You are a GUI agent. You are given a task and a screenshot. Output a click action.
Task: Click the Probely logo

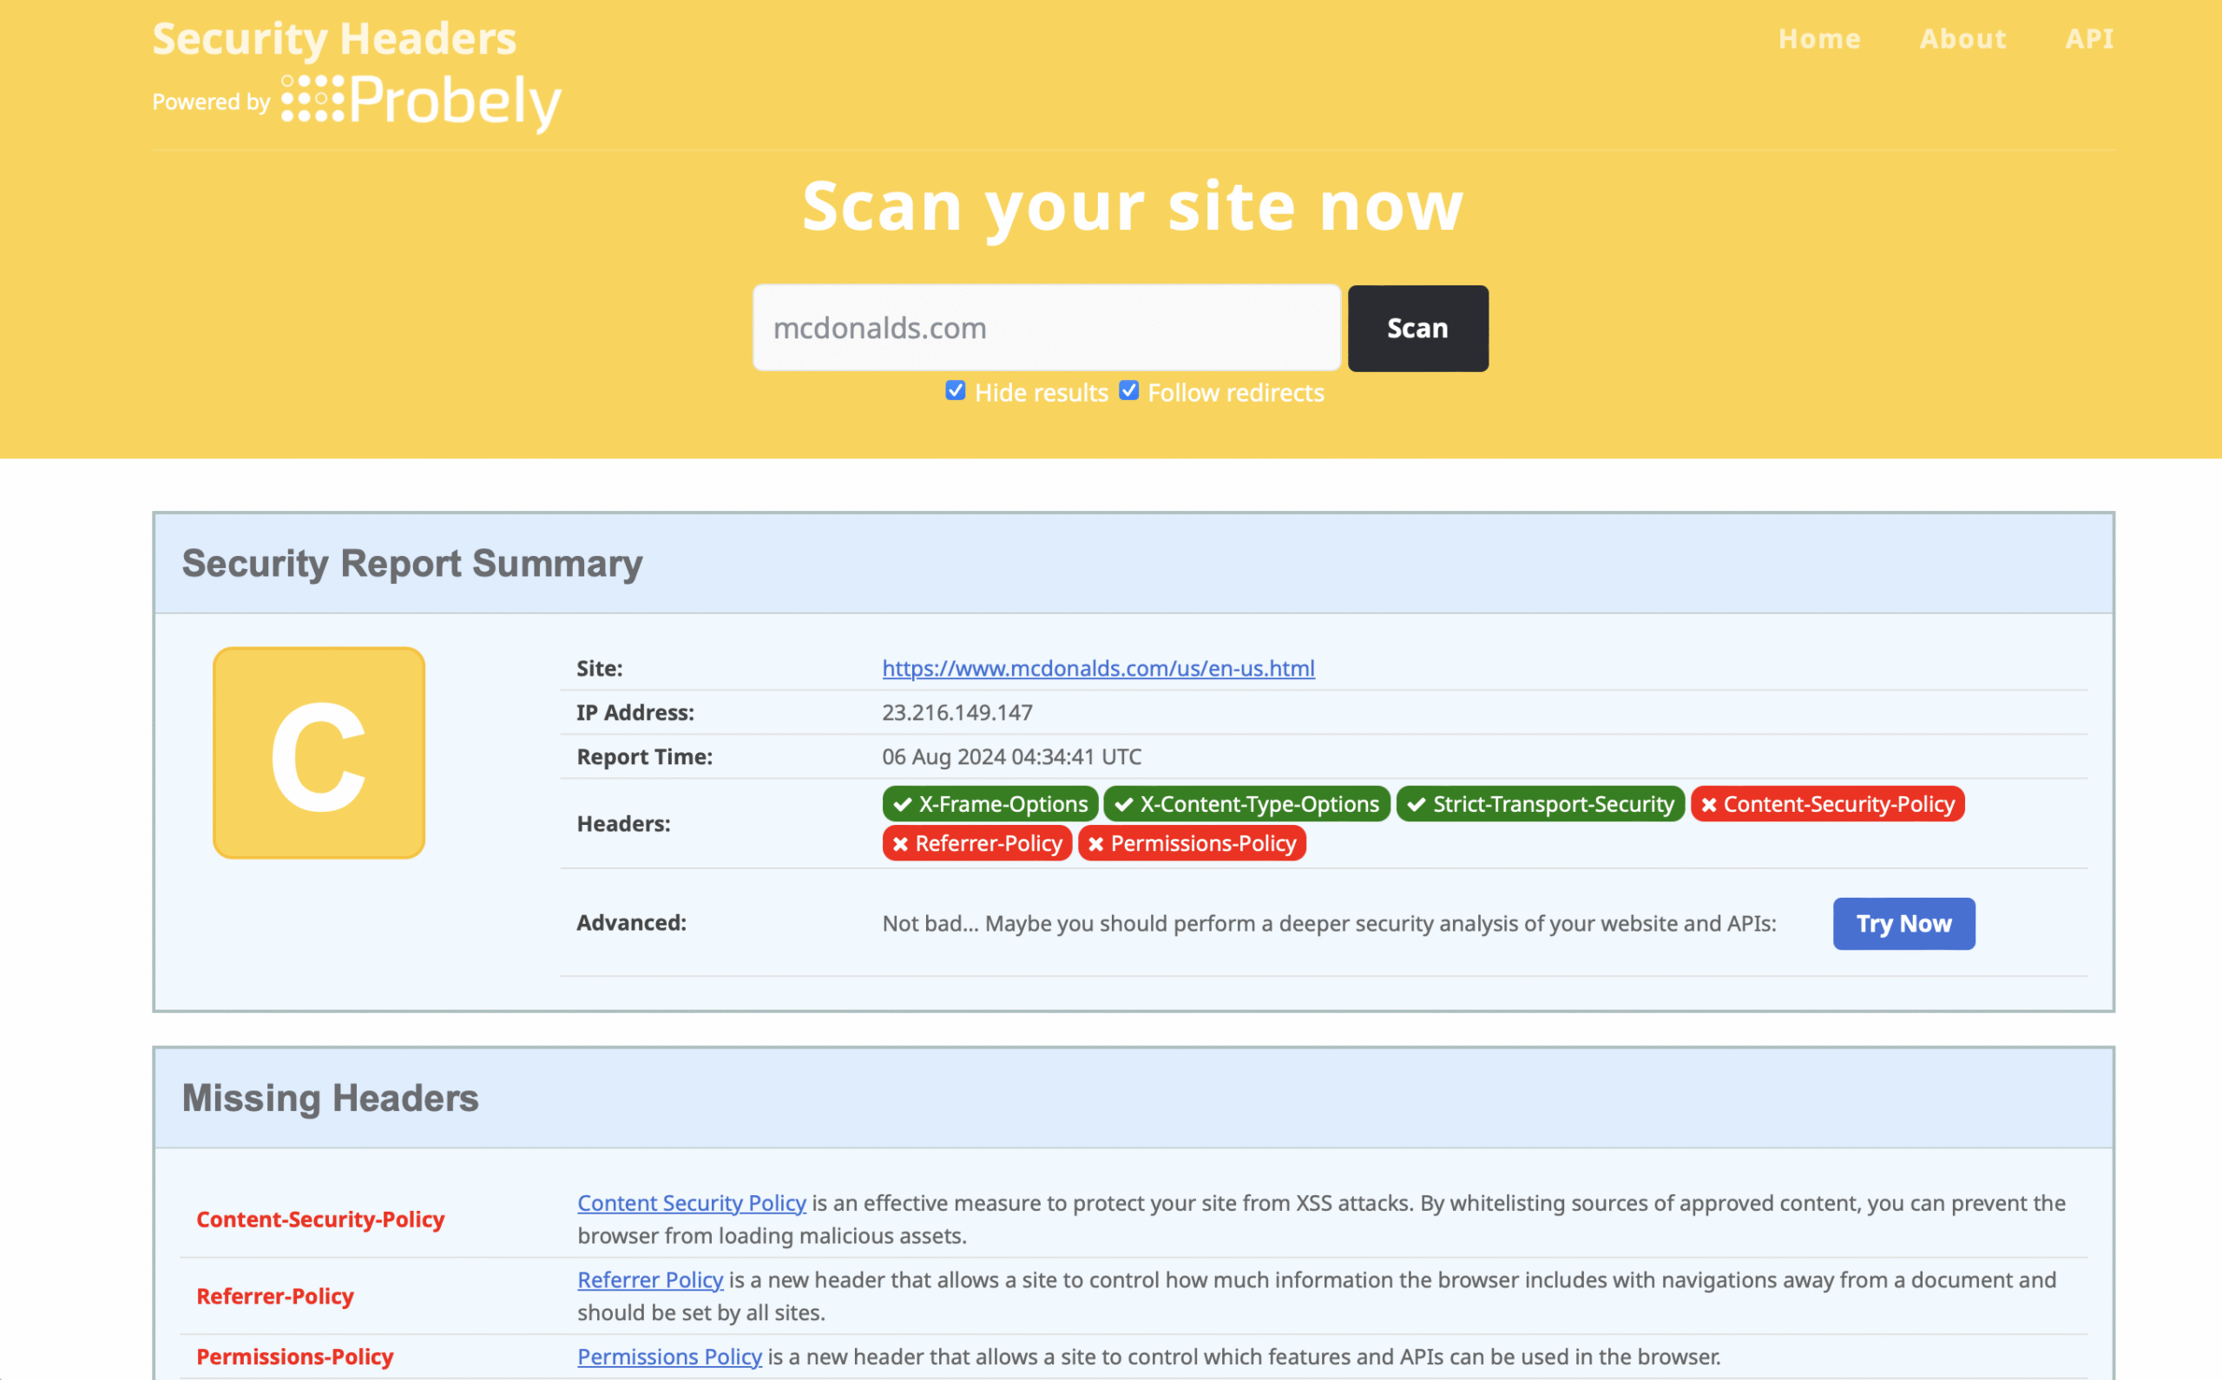point(421,101)
